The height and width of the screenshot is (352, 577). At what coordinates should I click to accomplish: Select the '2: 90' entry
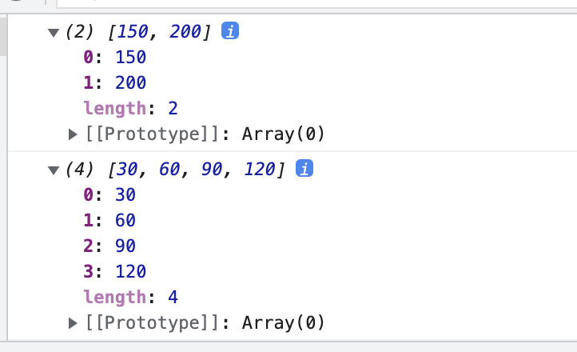[109, 246]
